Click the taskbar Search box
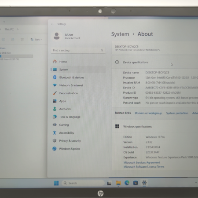 tap(83, 183)
